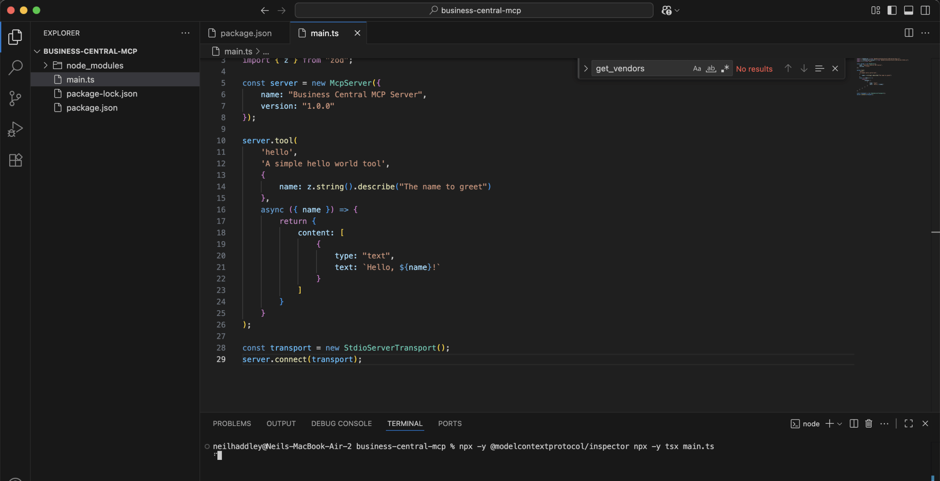Toggle match case in the find widget
Image resolution: width=940 pixels, height=481 pixels.
[697, 69]
